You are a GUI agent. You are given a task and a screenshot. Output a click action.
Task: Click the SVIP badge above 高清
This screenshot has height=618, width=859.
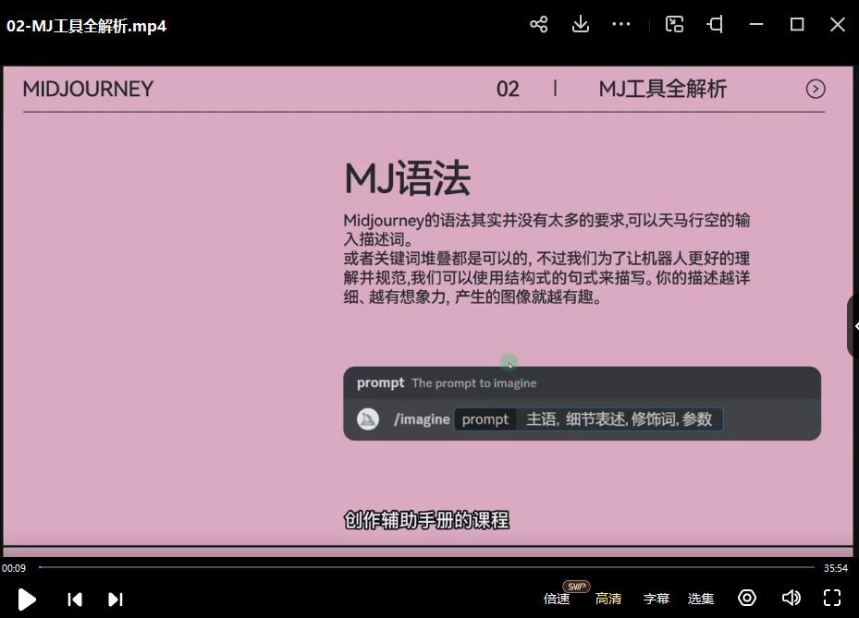(x=575, y=586)
